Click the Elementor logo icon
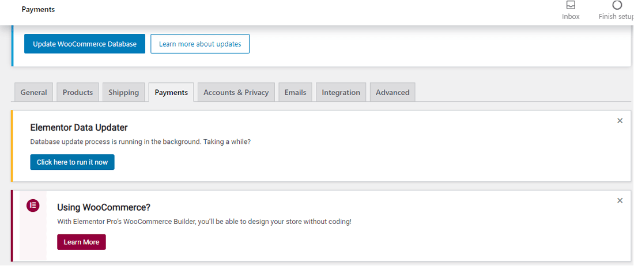This screenshot has width=634, height=266. (x=33, y=206)
